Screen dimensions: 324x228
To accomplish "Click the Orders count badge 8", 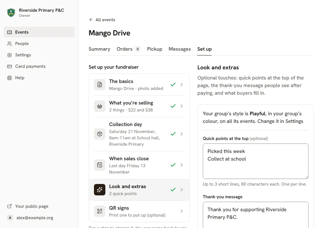I will click(x=138, y=49).
